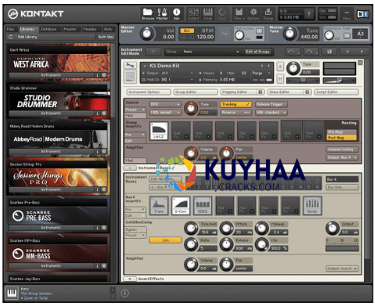Toggle the Reference Tone On button
This screenshot has height=306, width=375.
click(347, 36)
